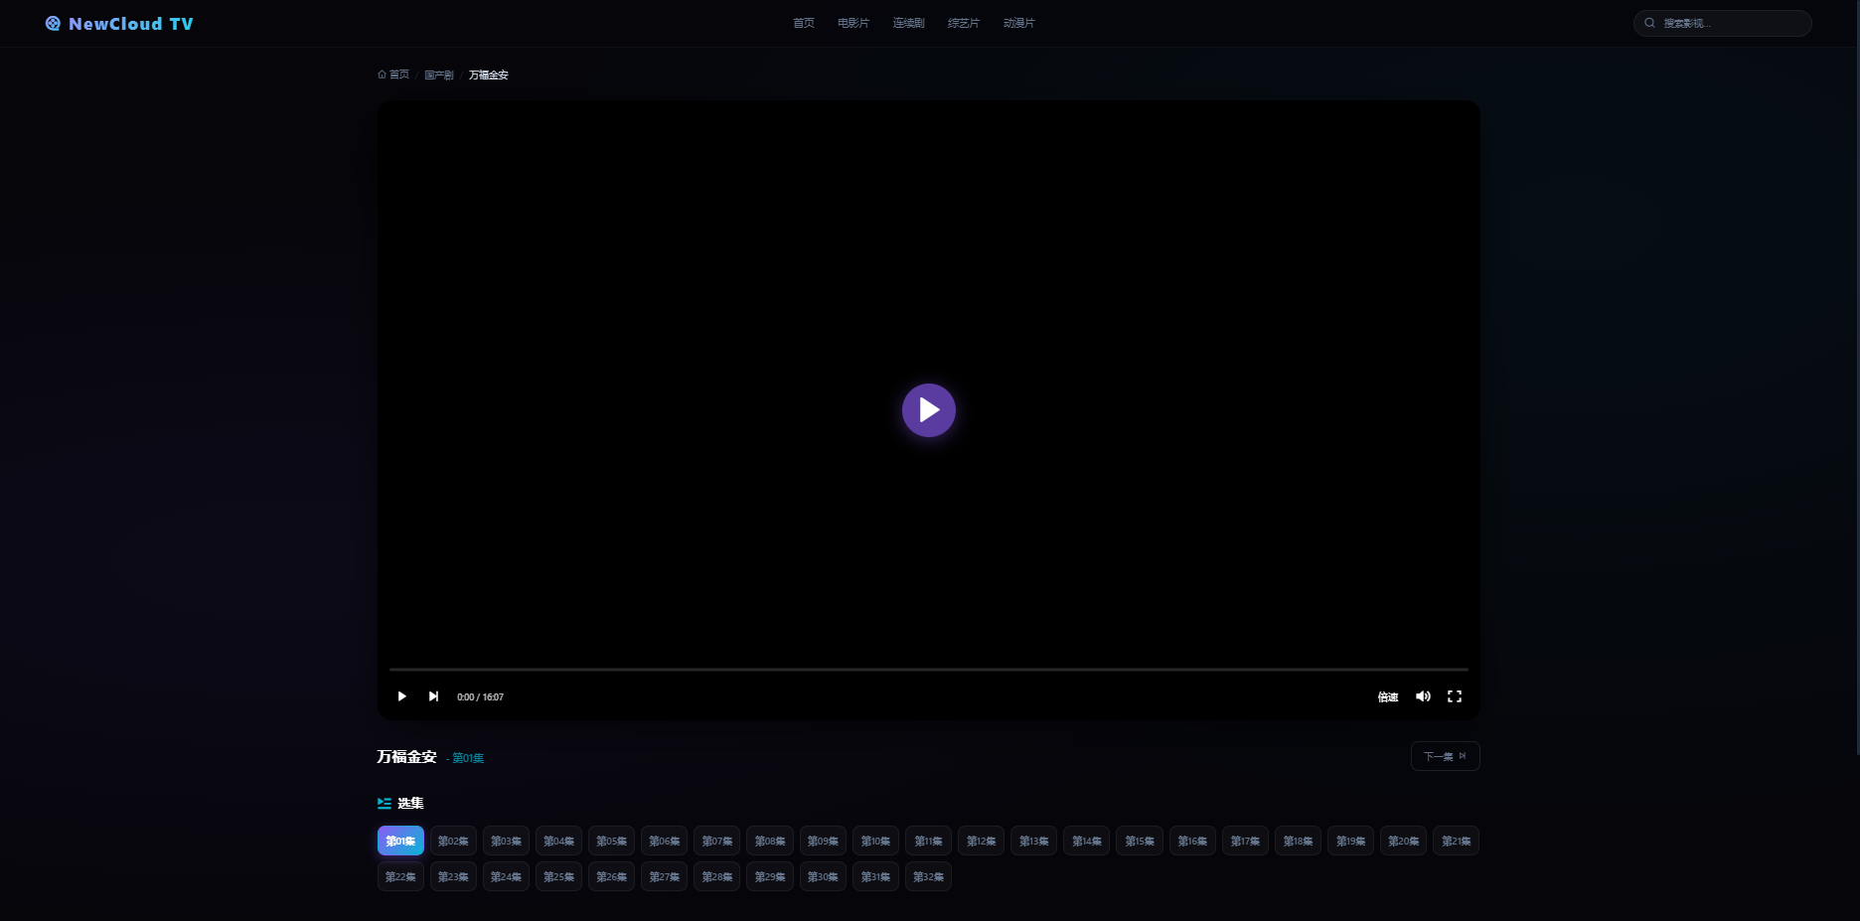
Task: Go to the 连续剧 section
Action: [x=908, y=23]
